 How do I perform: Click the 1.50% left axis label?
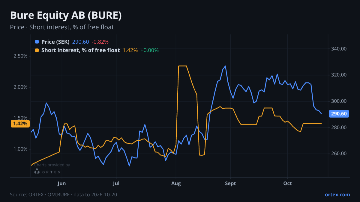pos(20,118)
